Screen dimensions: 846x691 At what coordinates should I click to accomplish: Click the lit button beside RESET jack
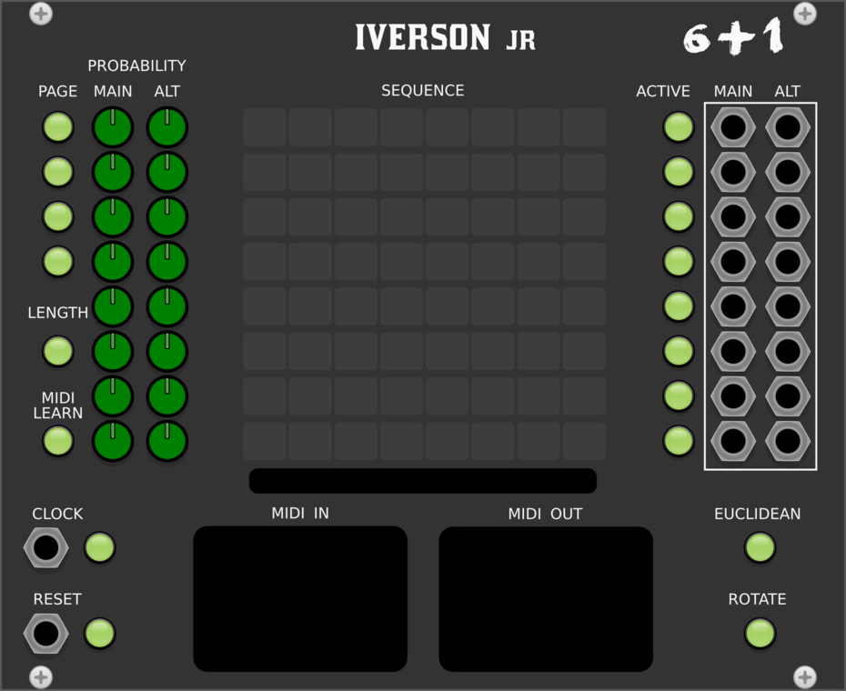[100, 634]
